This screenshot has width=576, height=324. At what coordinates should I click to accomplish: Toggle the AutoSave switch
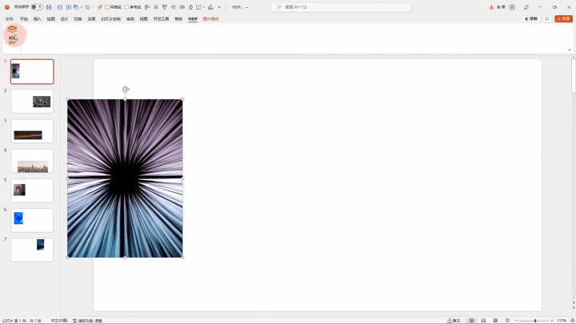[37, 7]
